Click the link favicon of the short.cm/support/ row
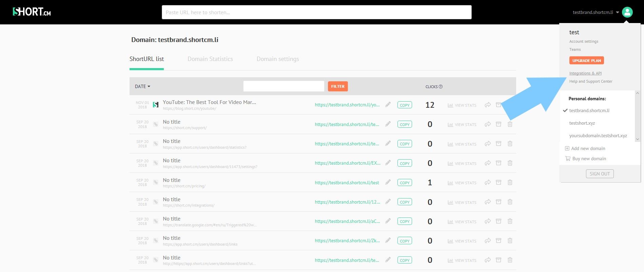Viewport: 644px width, 272px height. coord(156,124)
